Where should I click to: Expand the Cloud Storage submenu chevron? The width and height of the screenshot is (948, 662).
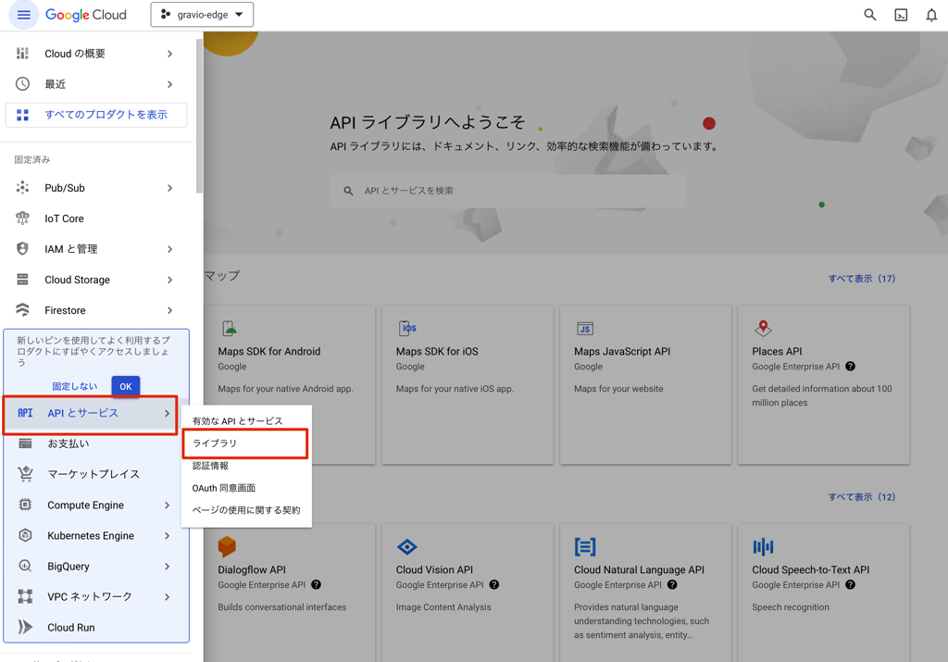click(170, 280)
